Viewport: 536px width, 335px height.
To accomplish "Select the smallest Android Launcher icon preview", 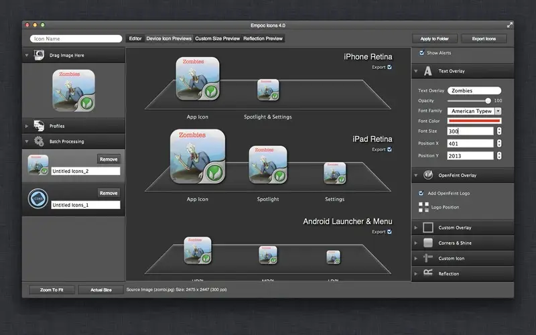I will coord(333,257).
